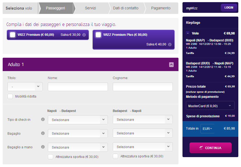
Task: Show info icon for Bagaglio row
Action: 43,133
